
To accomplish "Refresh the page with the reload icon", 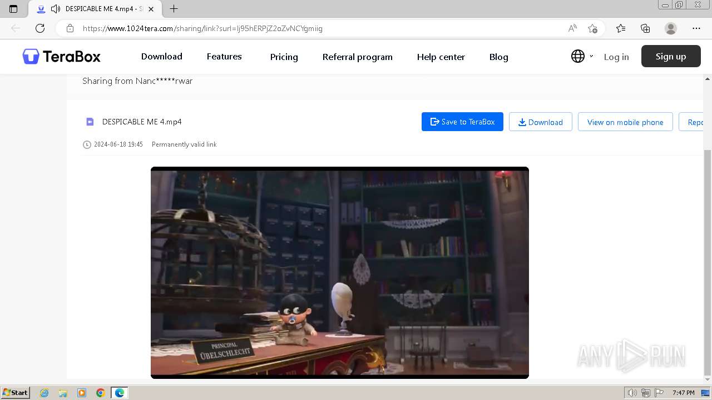I will pos(40,28).
